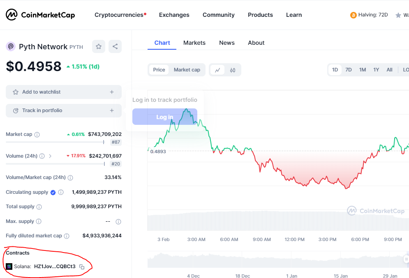Click the Pyth Network coin logo
Viewport: 409px width, 278px height.
11,47
